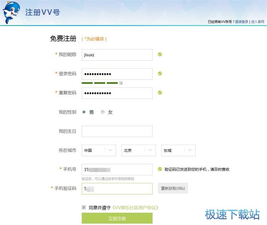Click the 注册VV号 page title
The image size is (267, 225).
(43, 12)
